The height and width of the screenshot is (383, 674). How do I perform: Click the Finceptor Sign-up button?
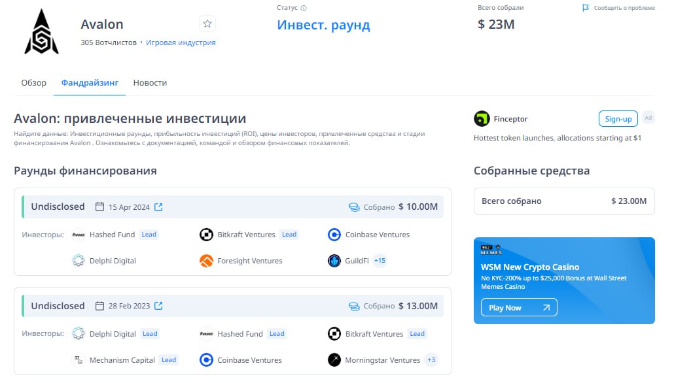[618, 119]
